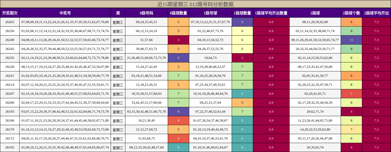Select draw period 26263
The height and width of the screenshot is (152, 391).
pyautogui.click(x=10, y=22)
